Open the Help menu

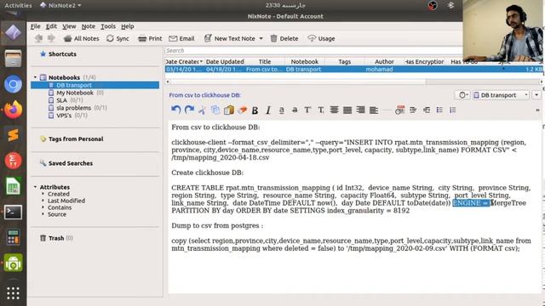click(128, 26)
